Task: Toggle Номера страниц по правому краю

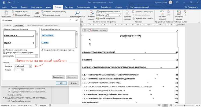Action: pos(4,53)
